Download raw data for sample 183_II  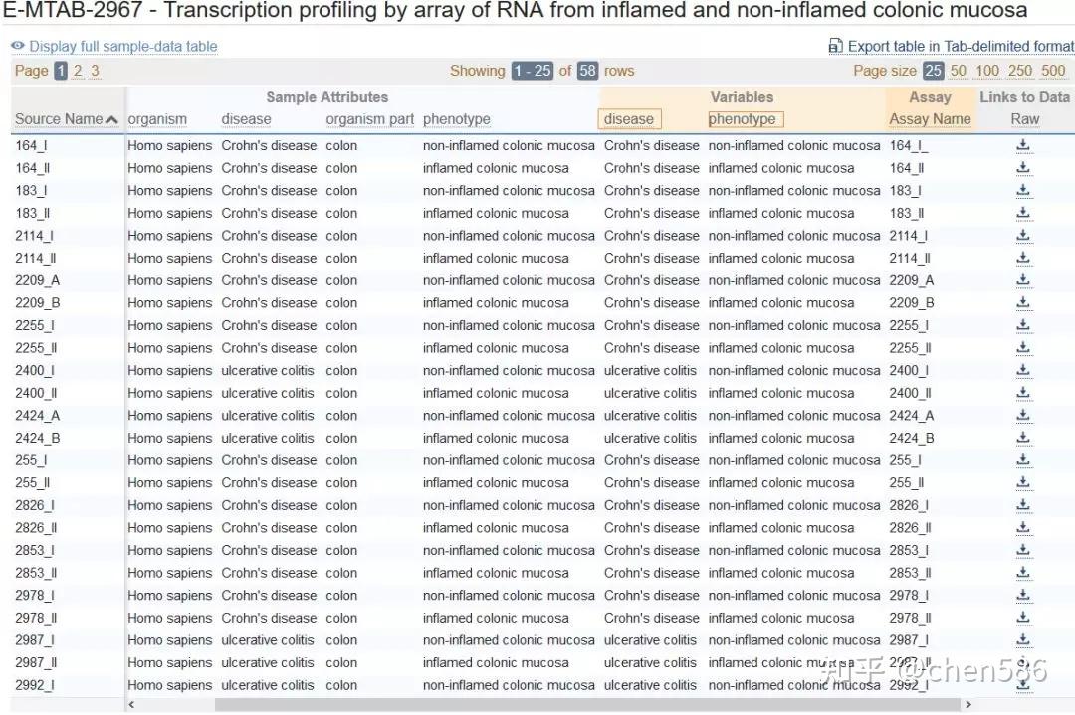pos(1023,214)
